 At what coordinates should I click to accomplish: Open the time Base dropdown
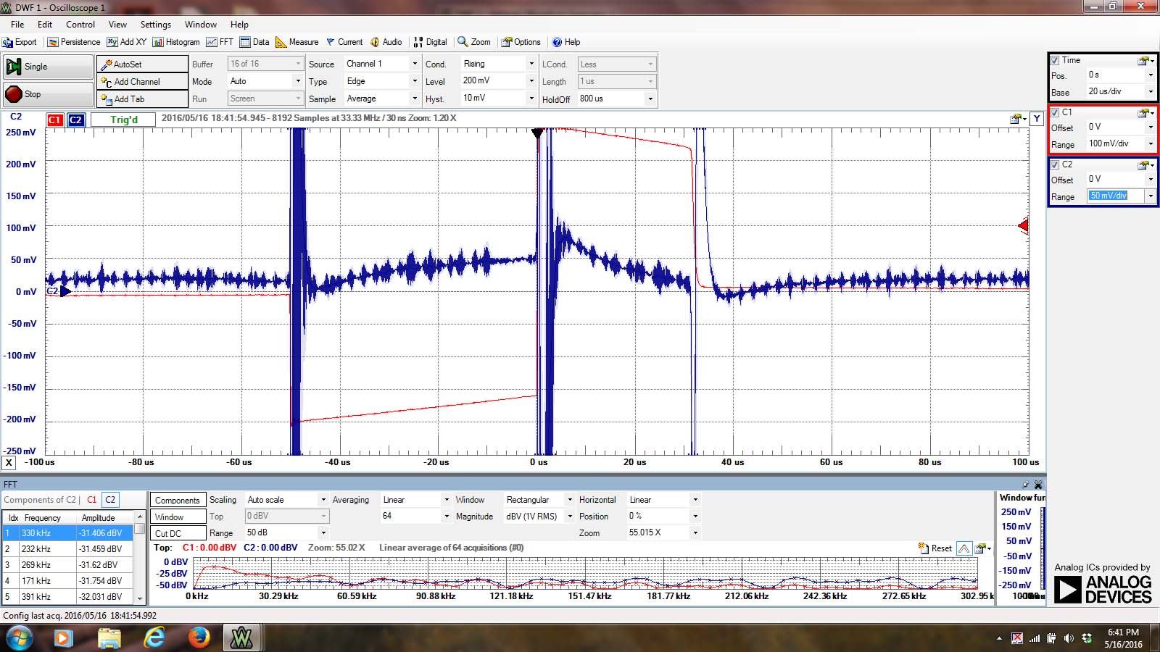click(1150, 91)
